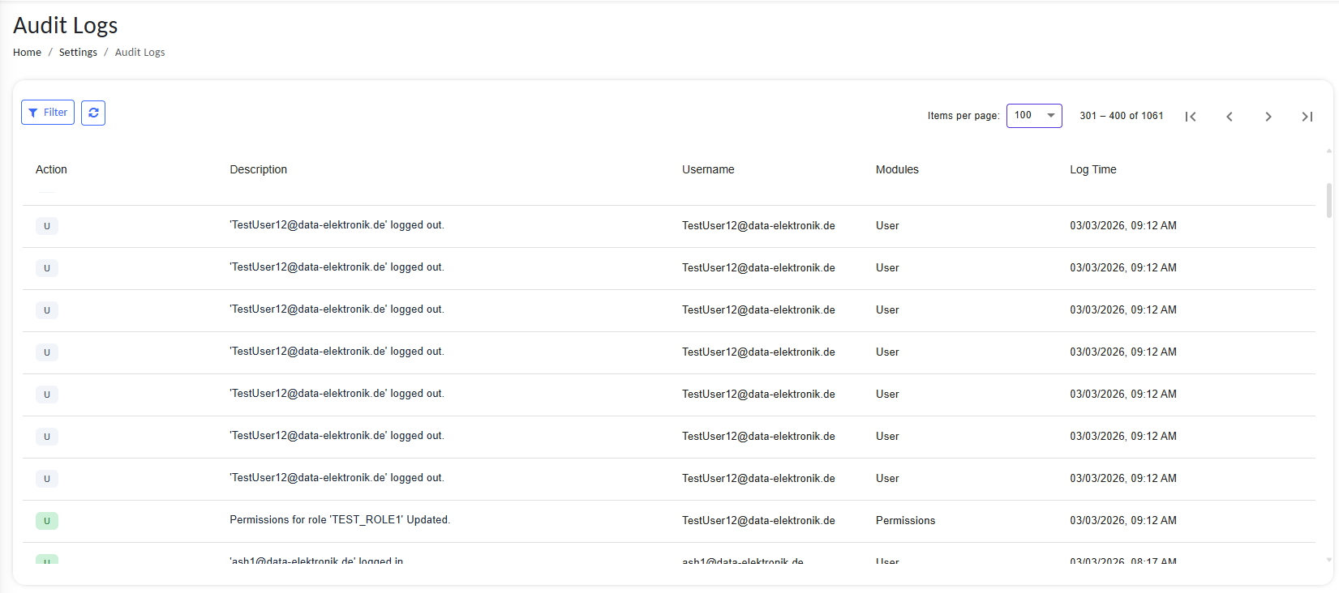
Task: Click the scroll-down arrow of the table
Action: 1328,559
